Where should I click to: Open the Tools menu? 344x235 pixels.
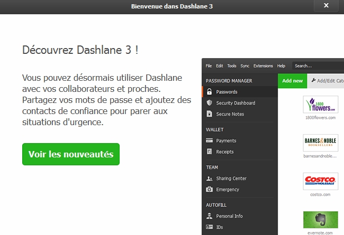(232, 66)
